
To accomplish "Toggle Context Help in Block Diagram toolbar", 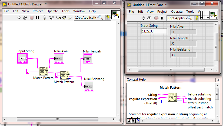I will click(108, 18).
